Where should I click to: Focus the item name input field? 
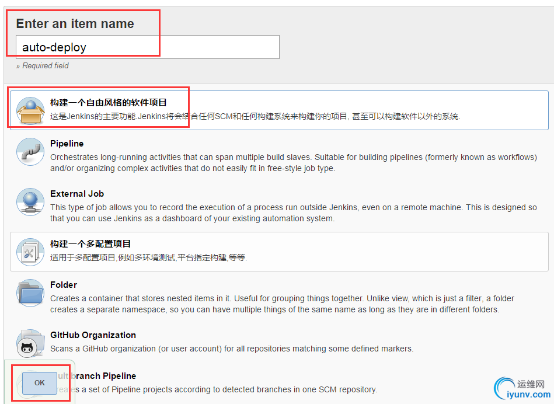point(148,47)
